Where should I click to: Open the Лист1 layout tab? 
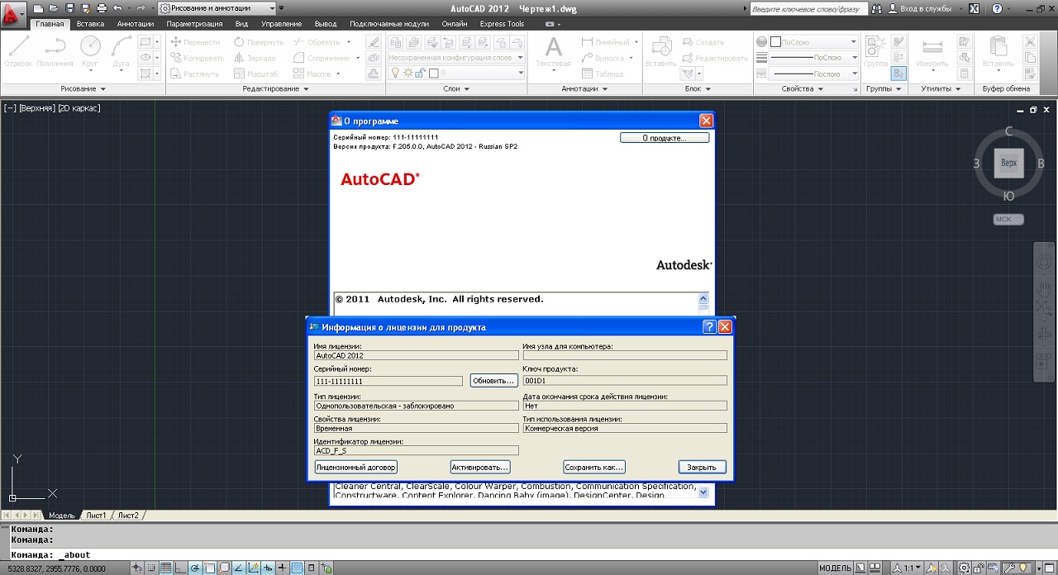(96, 516)
